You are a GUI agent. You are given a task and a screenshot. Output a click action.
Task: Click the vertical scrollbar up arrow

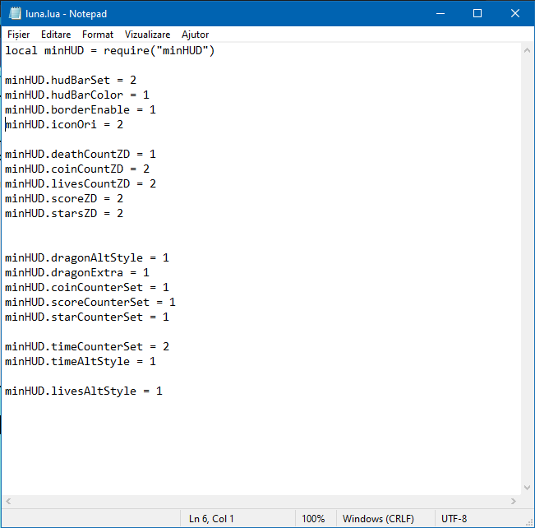click(527, 50)
